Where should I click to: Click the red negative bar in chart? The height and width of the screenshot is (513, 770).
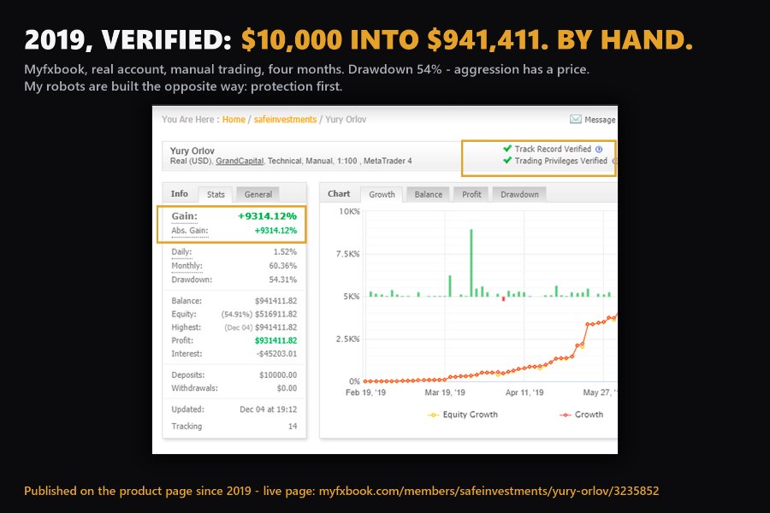coord(503,298)
